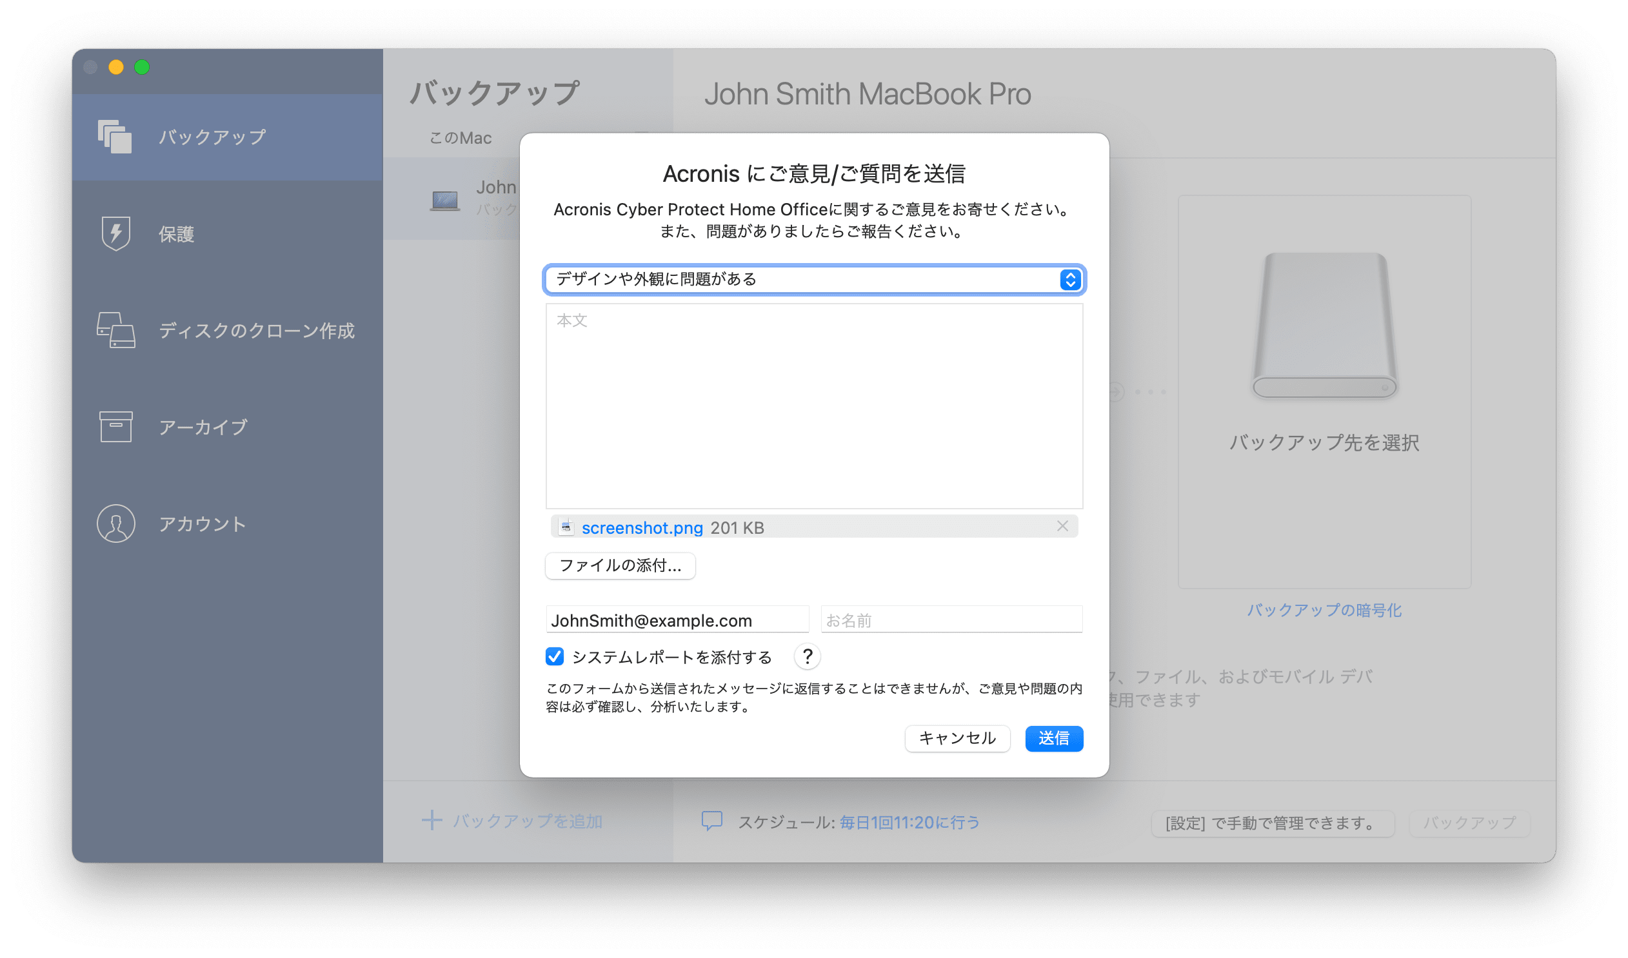Remove the screenshot.png attachment
This screenshot has width=1628, height=958.
(1062, 526)
